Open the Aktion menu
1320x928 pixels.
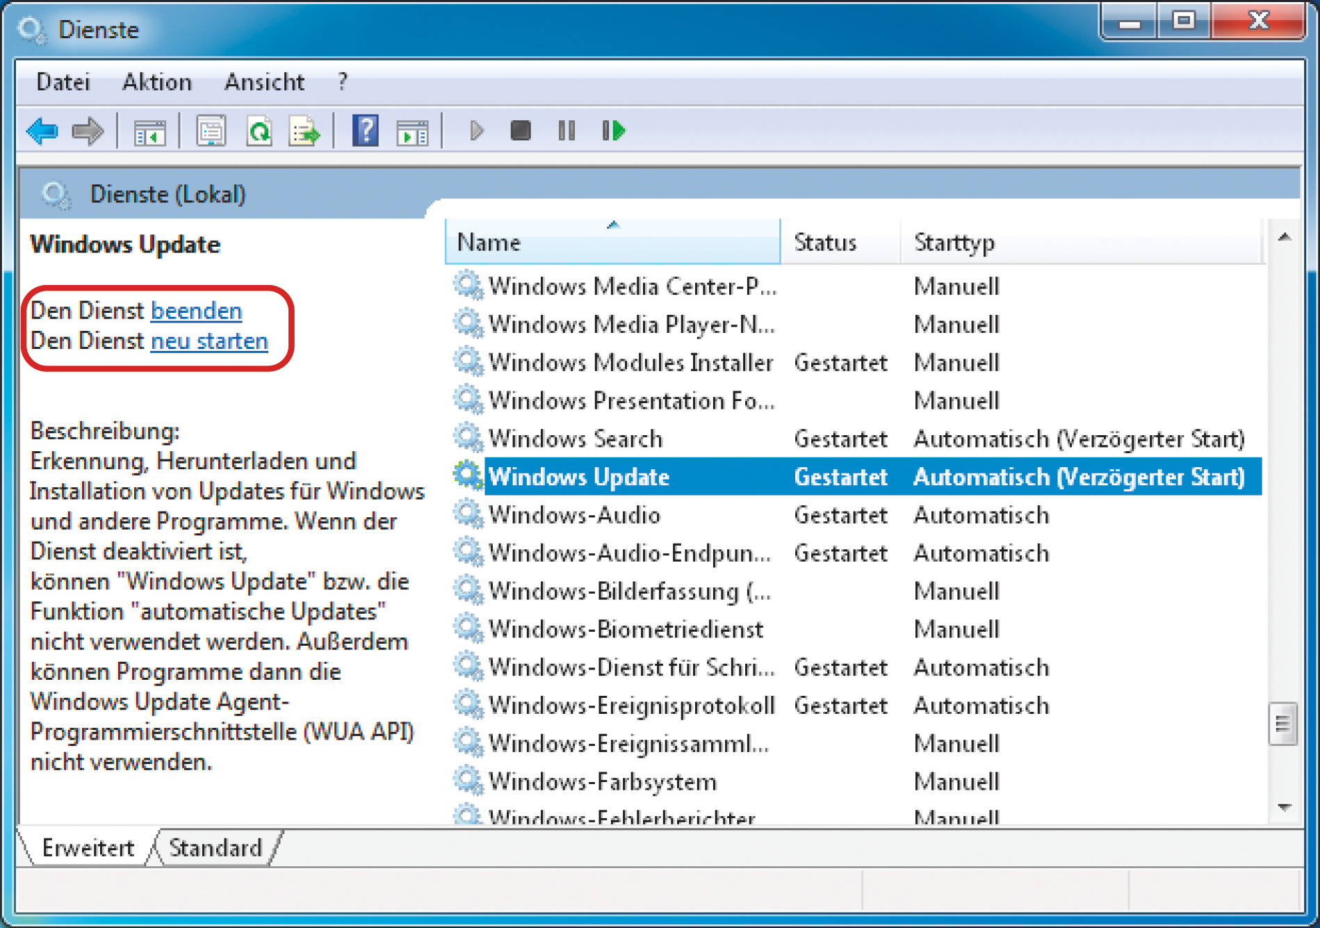point(157,82)
